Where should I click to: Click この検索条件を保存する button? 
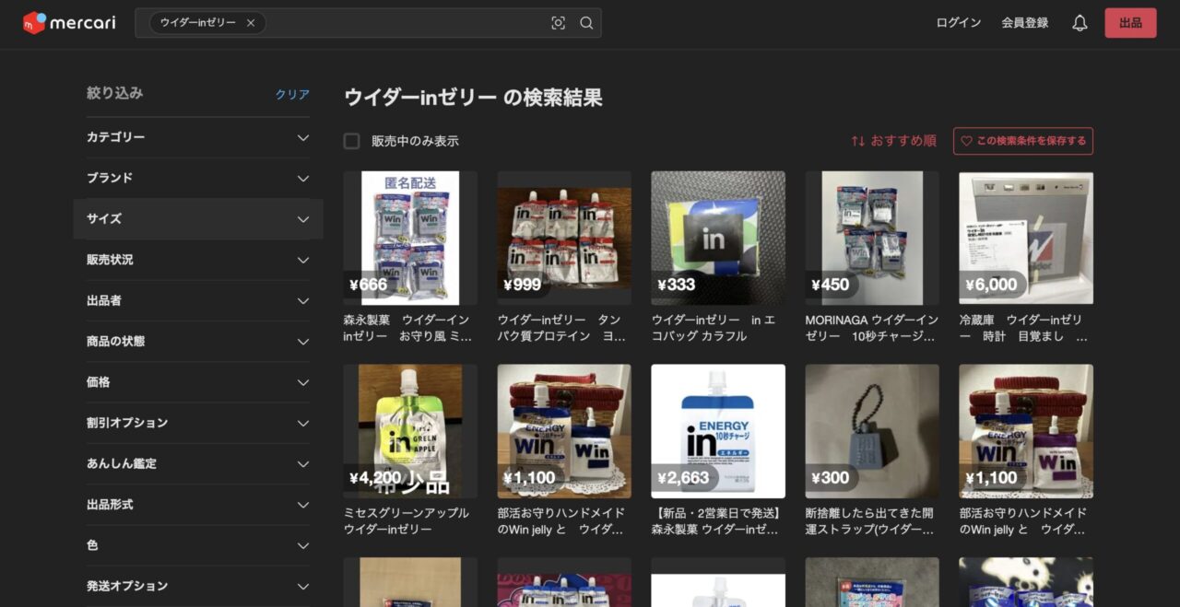pos(1023,141)
